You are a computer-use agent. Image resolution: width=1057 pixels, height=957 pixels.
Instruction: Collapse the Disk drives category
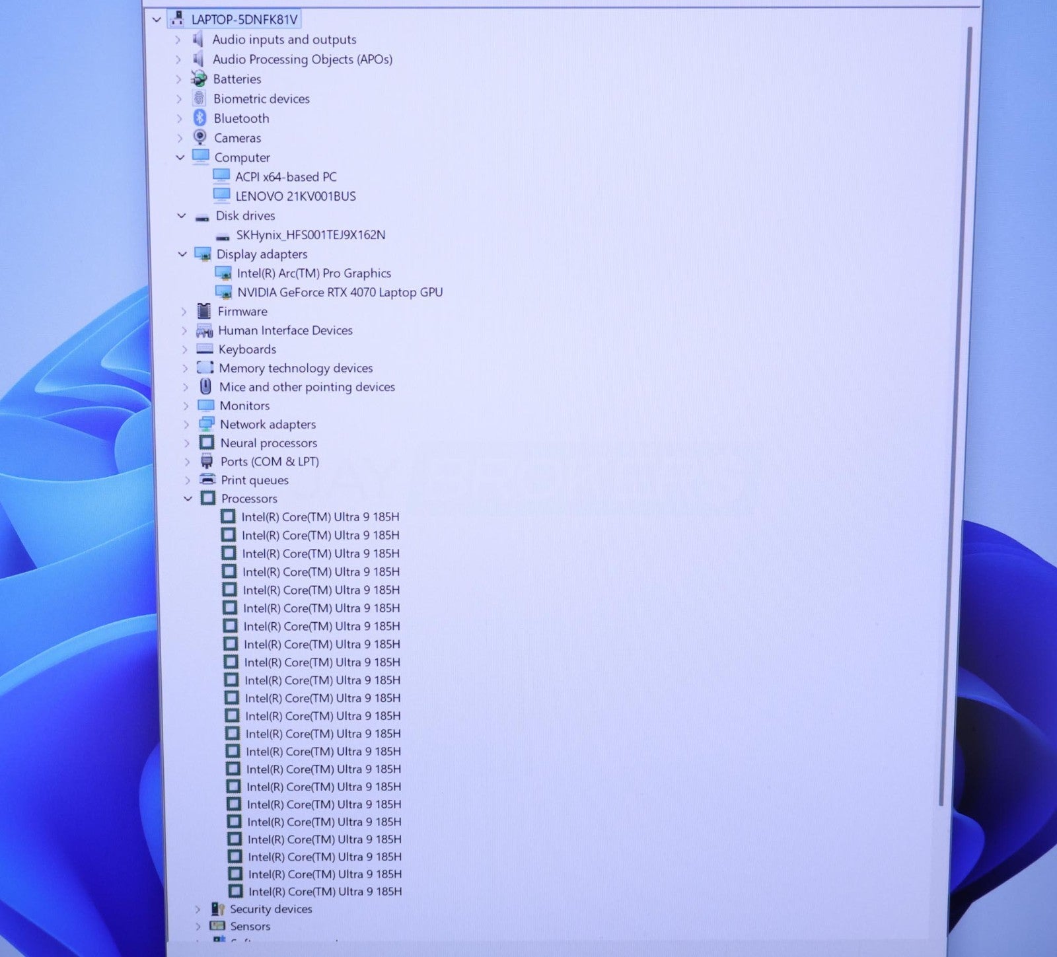182,216
